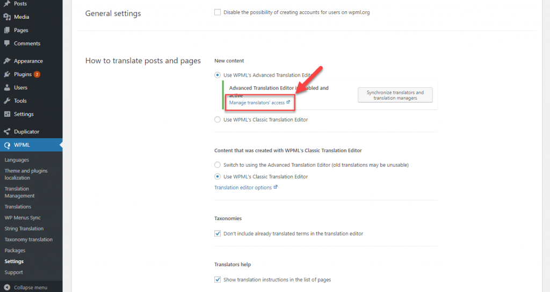Uncheck Don't include already translated terms
Viewport: 550px width, 292px height.
218,233
